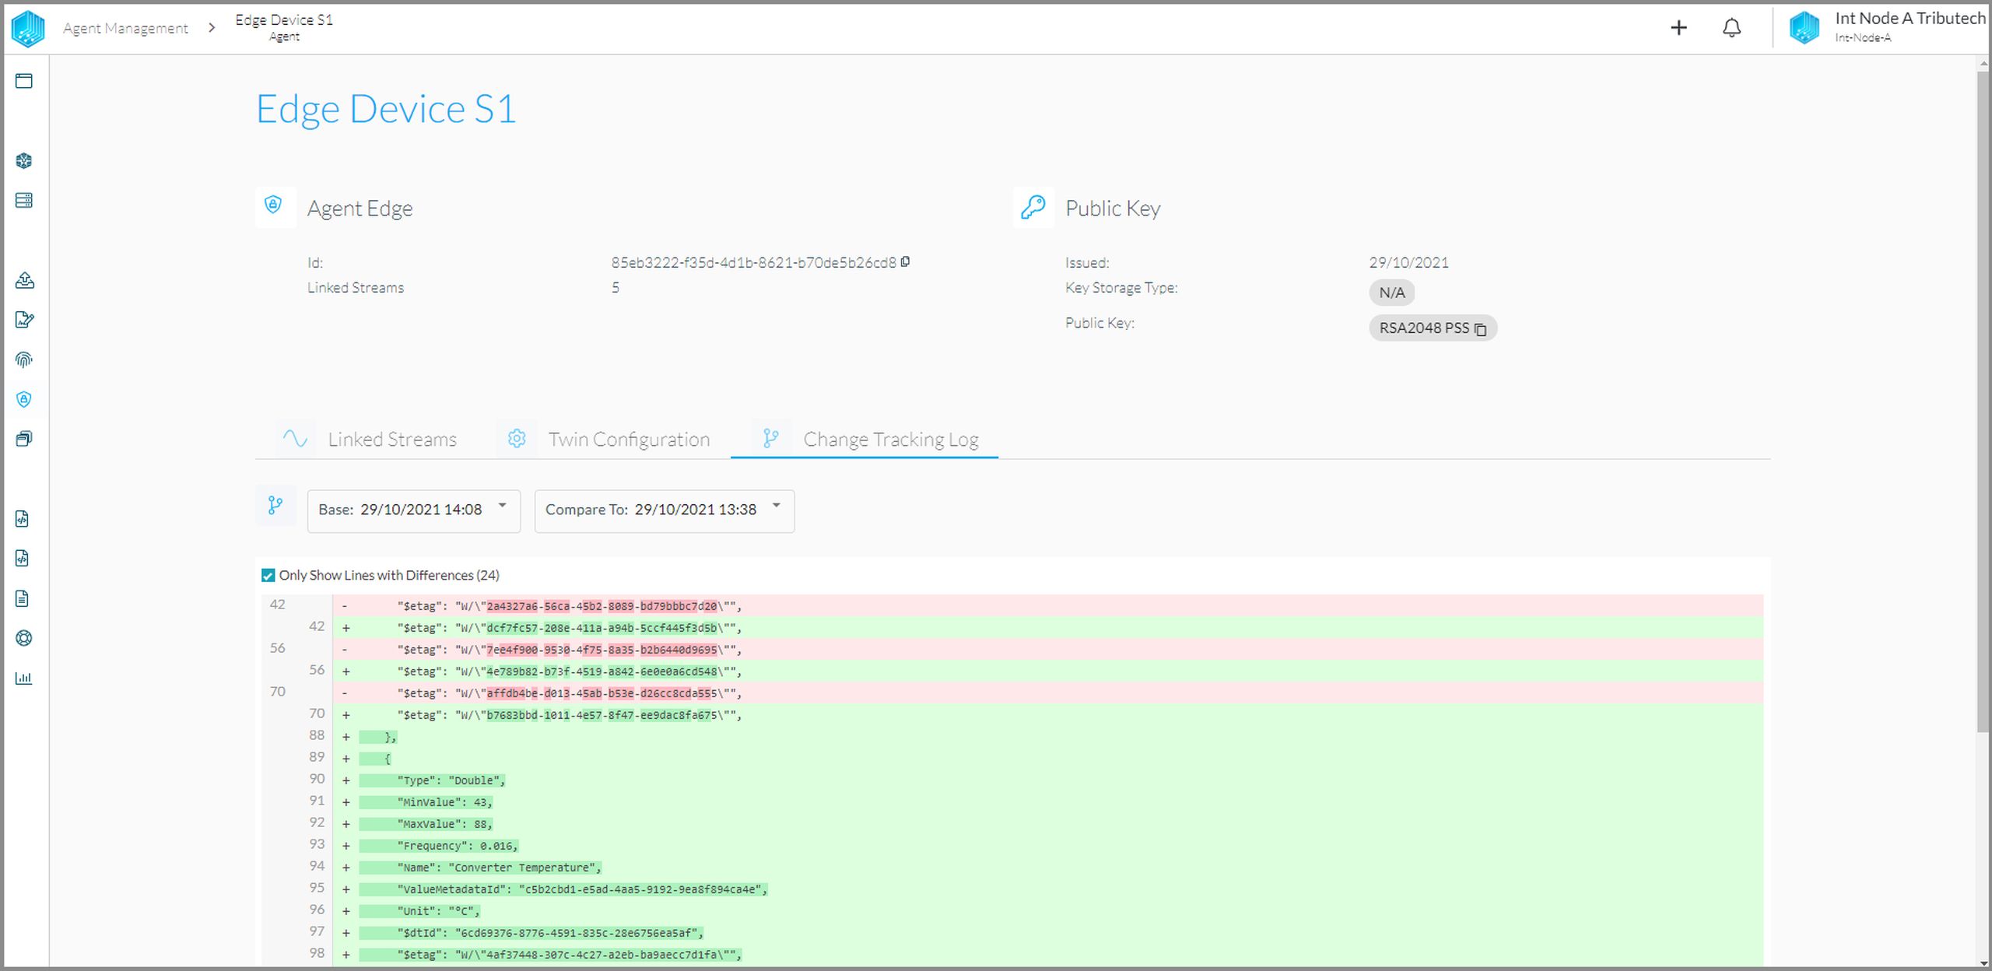Click the "MinValue": 43 diff line
This screenshot has width=1992, height=971.
1012,802
